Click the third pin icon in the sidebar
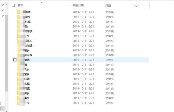174x112 pixels. (3, 16)
